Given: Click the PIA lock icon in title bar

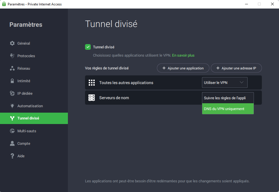Looking at the screenshot, I should point(4,4).
